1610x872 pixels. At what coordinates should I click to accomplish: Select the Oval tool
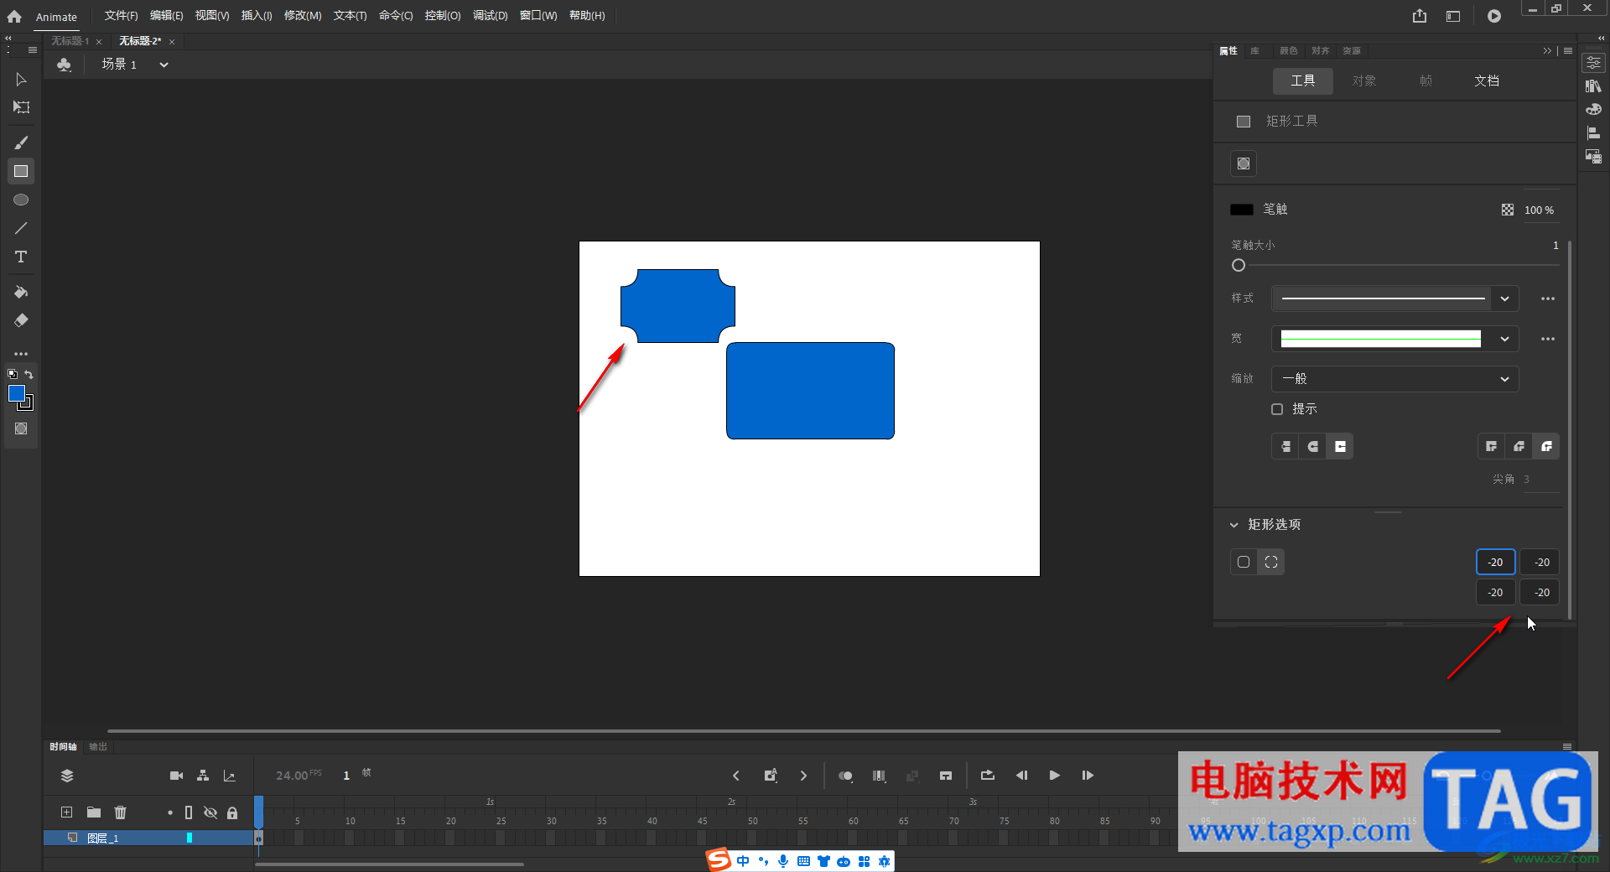coord(21,200)
